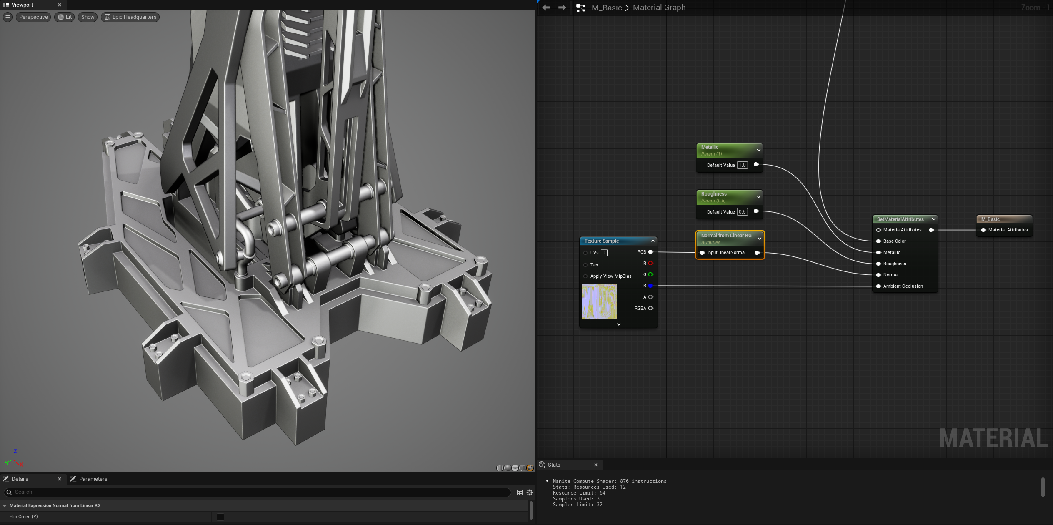Image resolution: width=1053 pixels, height=525 pixels.
Task: Go back in material graph history
Action: pos(546,8)
